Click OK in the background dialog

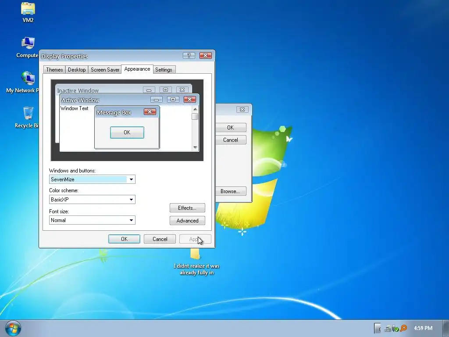(231, 128)
